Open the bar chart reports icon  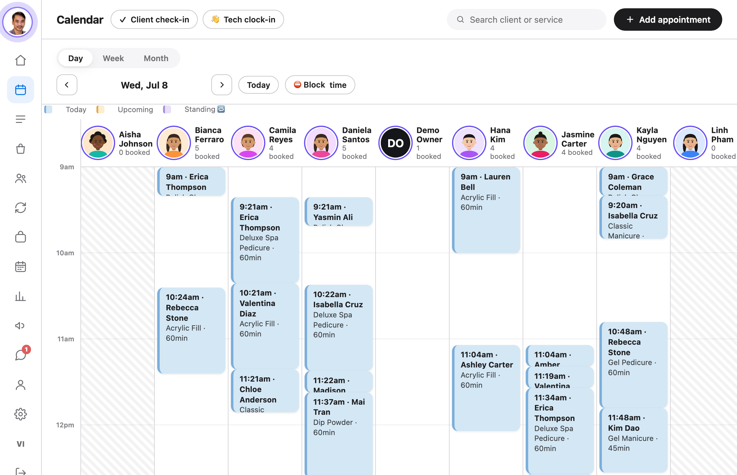coord(20,296)
